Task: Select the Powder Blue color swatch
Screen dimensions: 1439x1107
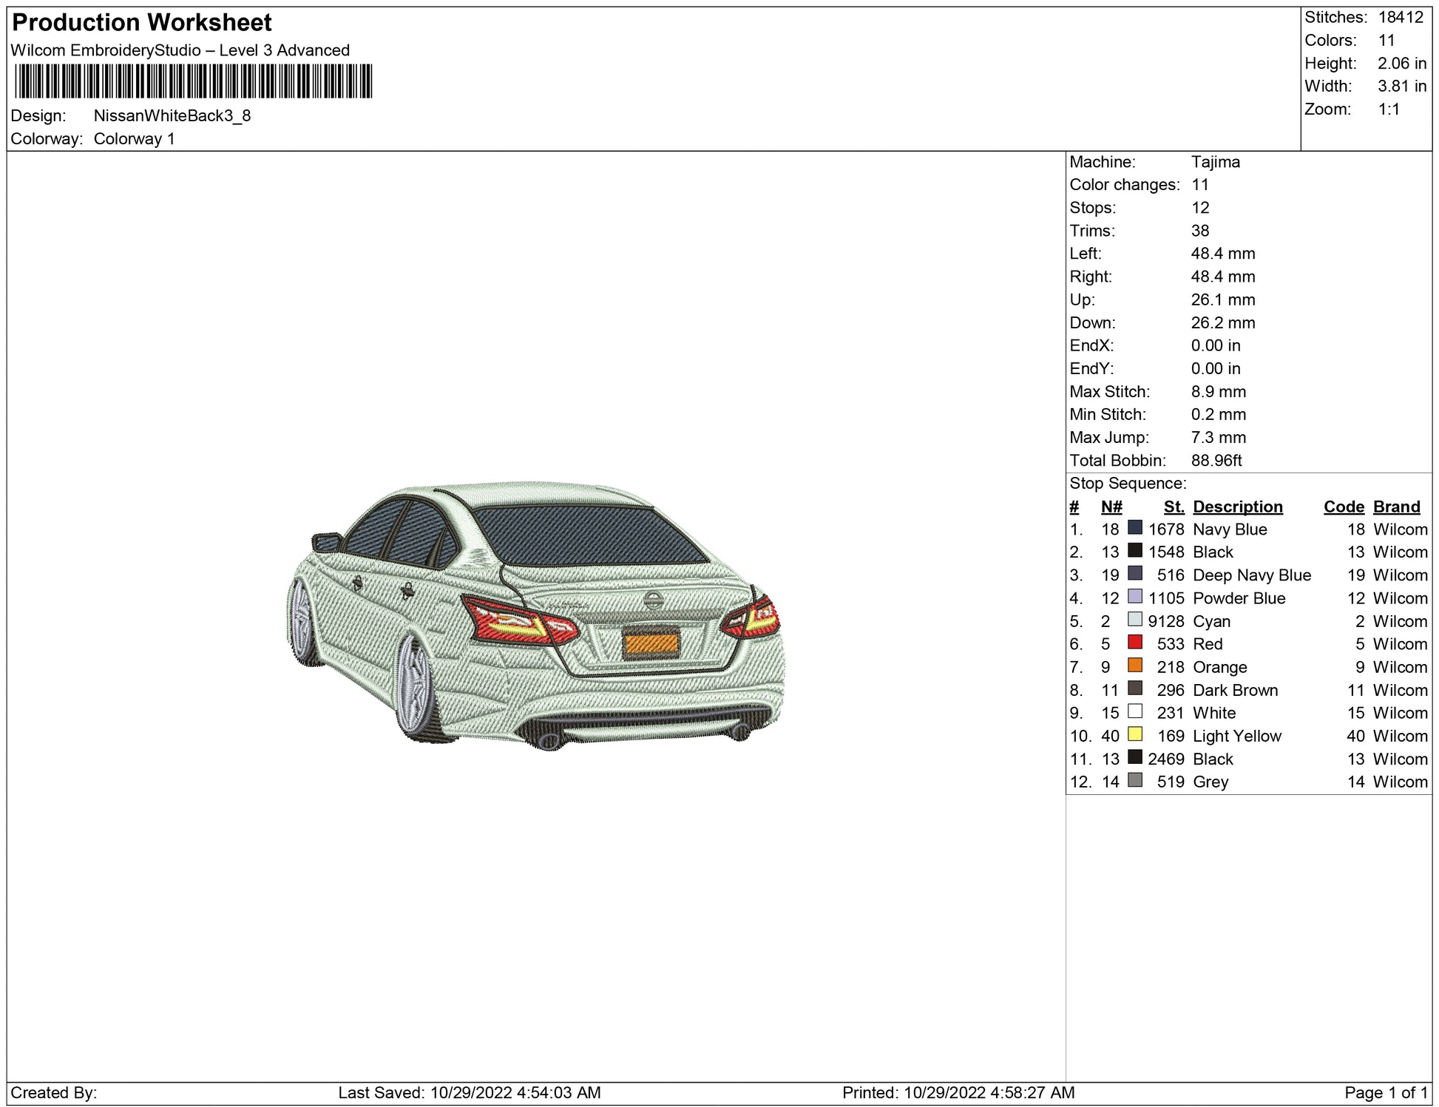Action: click(x=1134, y=597)
